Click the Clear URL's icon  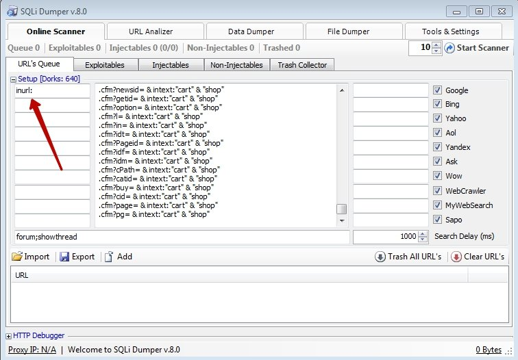456,257
